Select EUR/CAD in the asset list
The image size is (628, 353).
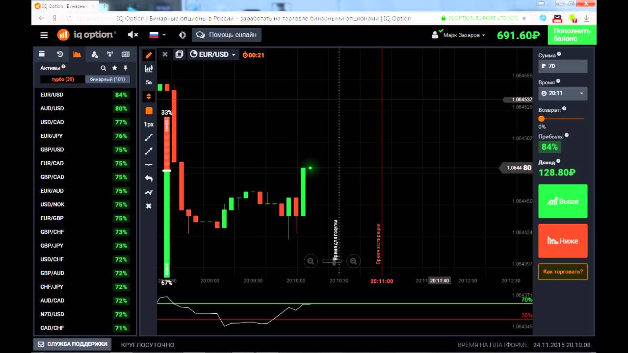pyautogui.click(x=84, y=163)
